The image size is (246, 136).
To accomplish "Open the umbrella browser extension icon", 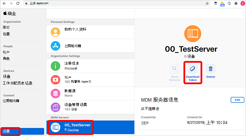I will coord(216,3).
